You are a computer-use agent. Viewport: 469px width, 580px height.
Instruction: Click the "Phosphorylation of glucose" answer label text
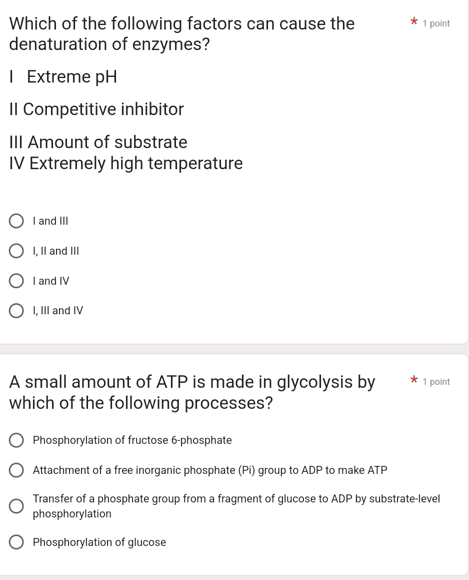click(99, 542)
